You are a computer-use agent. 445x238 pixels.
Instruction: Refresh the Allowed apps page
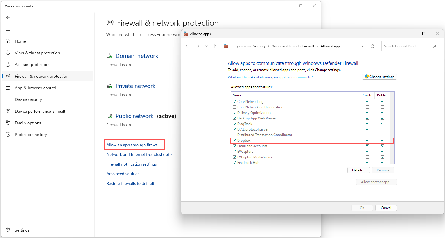point(373,46)
